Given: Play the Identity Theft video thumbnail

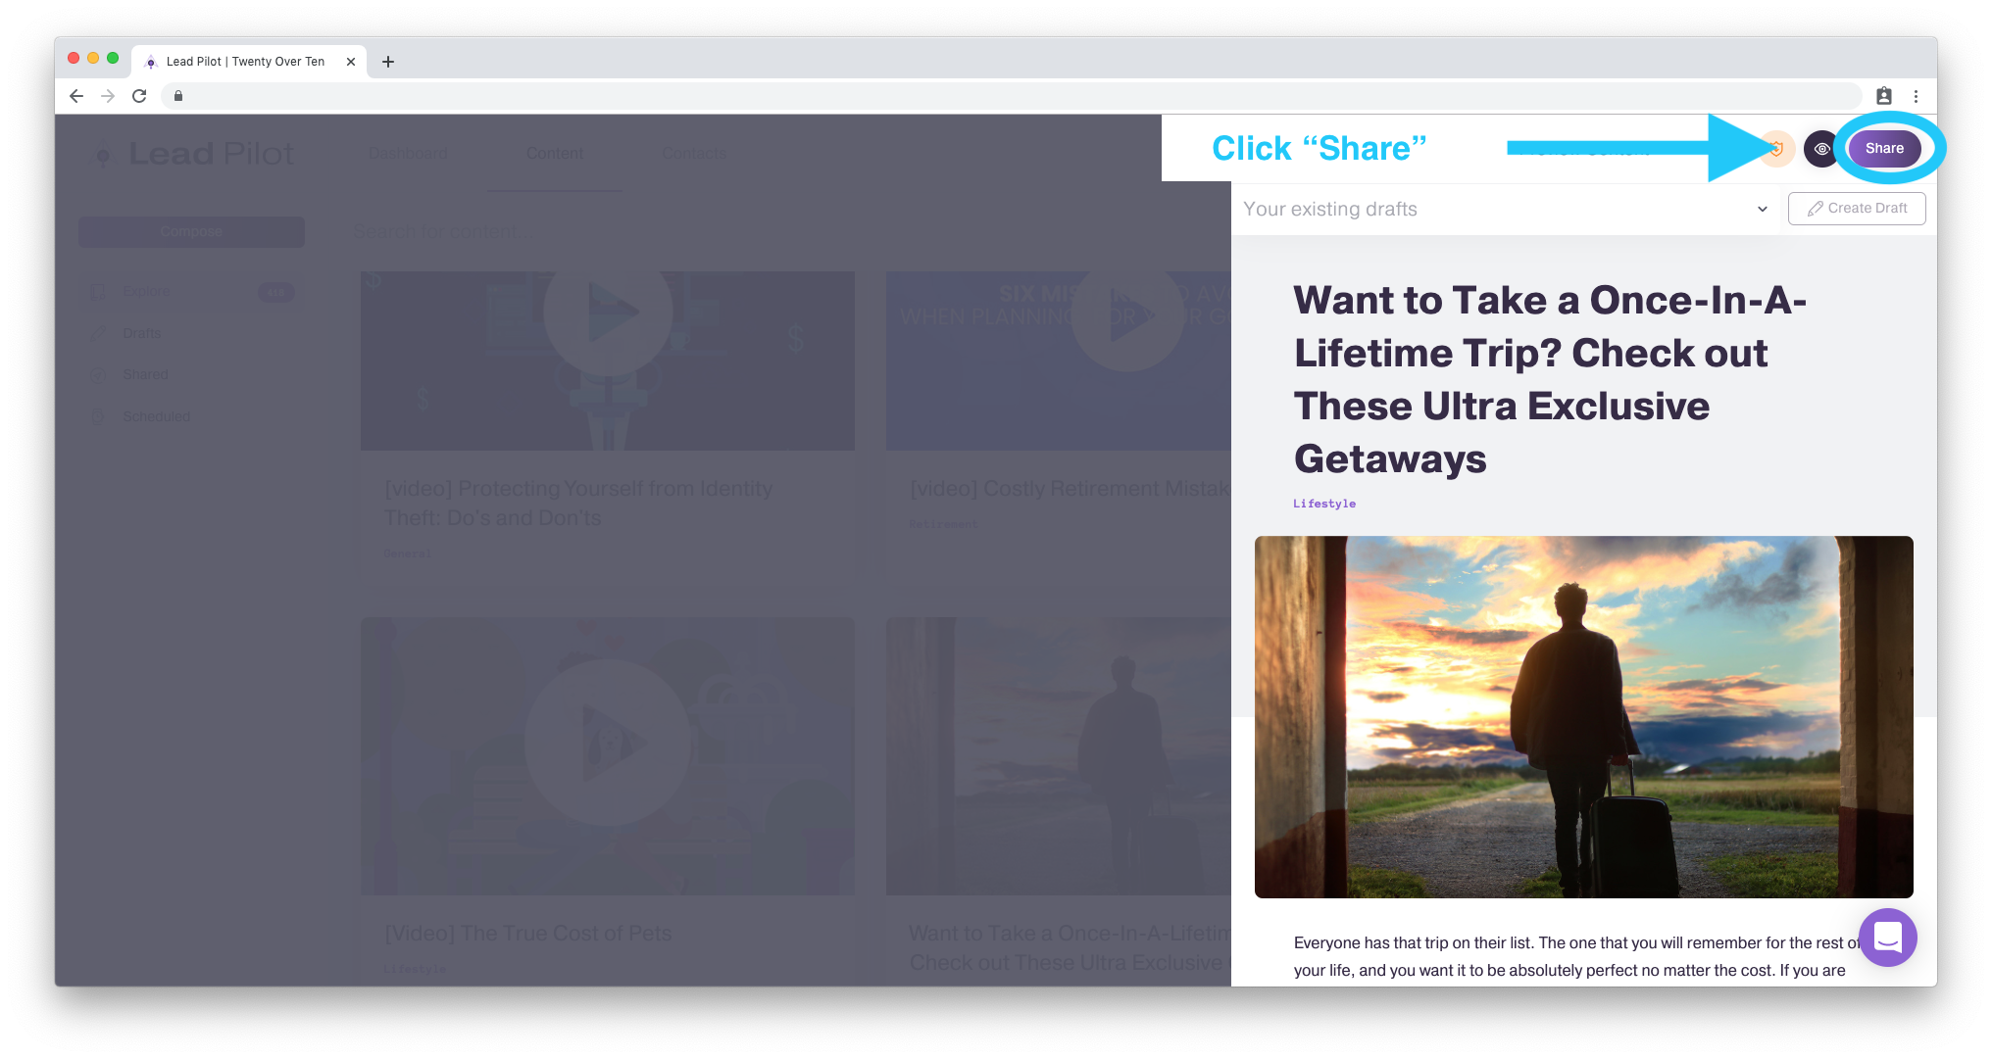Looking at the screenshot, I should [x=608, y=313].
